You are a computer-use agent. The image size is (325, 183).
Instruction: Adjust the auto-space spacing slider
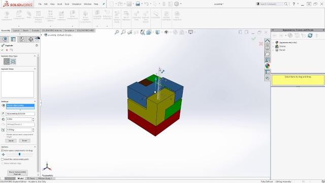(x=19, y=155)
